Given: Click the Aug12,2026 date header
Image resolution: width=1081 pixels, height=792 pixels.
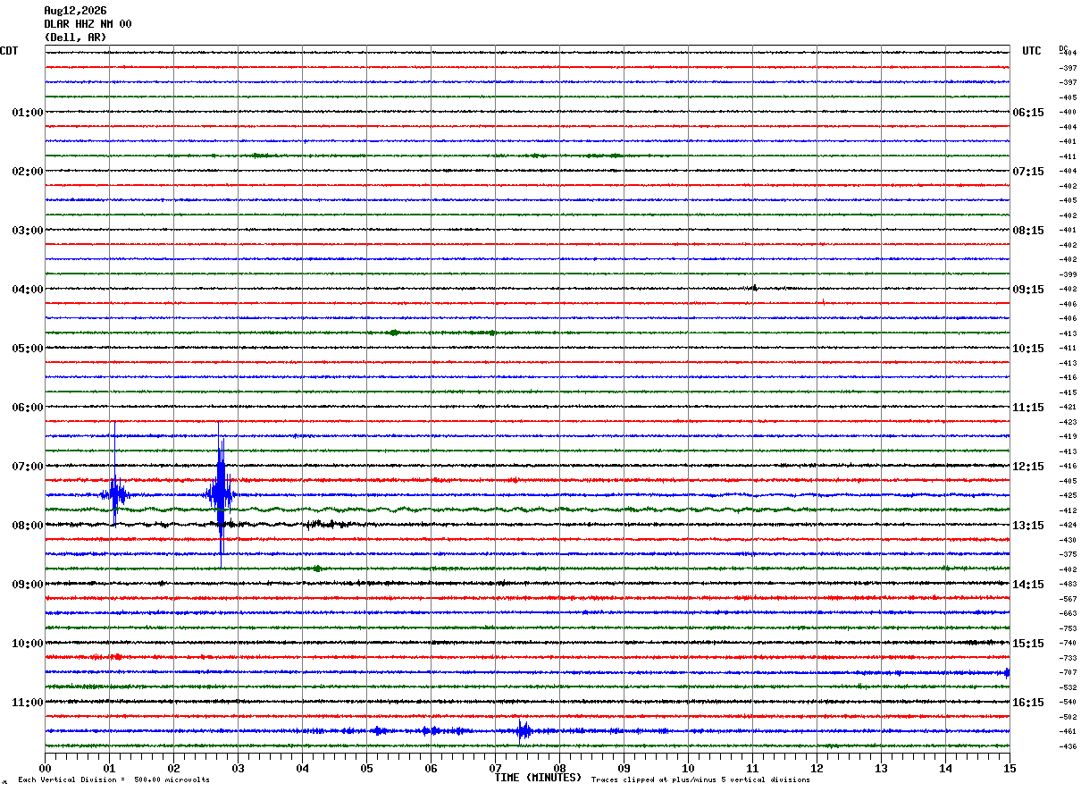Looking at the screenshot, I should click(75, 11).
